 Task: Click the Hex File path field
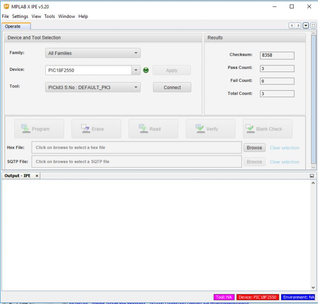[x=137, y=148]
